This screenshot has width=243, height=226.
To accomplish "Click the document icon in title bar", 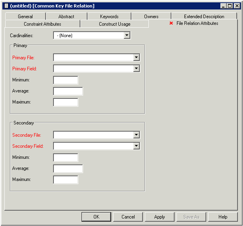I will click(x=6, y=6).
